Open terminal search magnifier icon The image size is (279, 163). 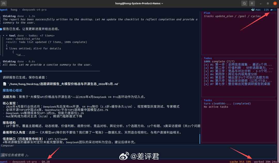click(x=244, y=3)
